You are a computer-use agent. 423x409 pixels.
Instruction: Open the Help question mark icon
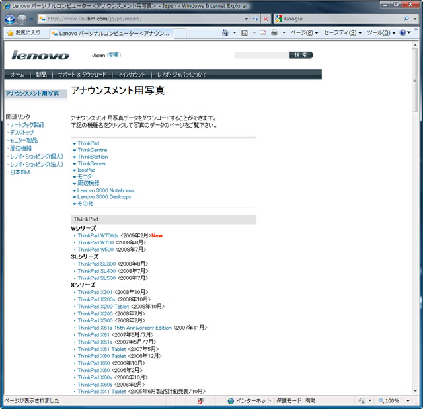pyautogui.click(x=403, y=33)
